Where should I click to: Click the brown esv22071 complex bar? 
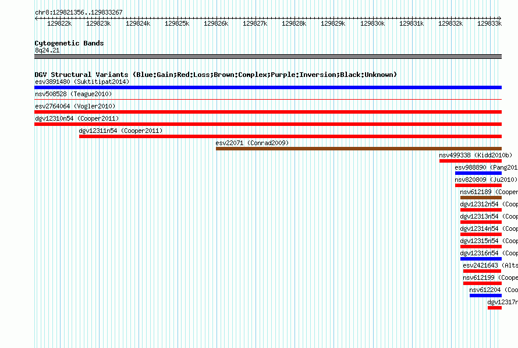click(x=359, y=149)
